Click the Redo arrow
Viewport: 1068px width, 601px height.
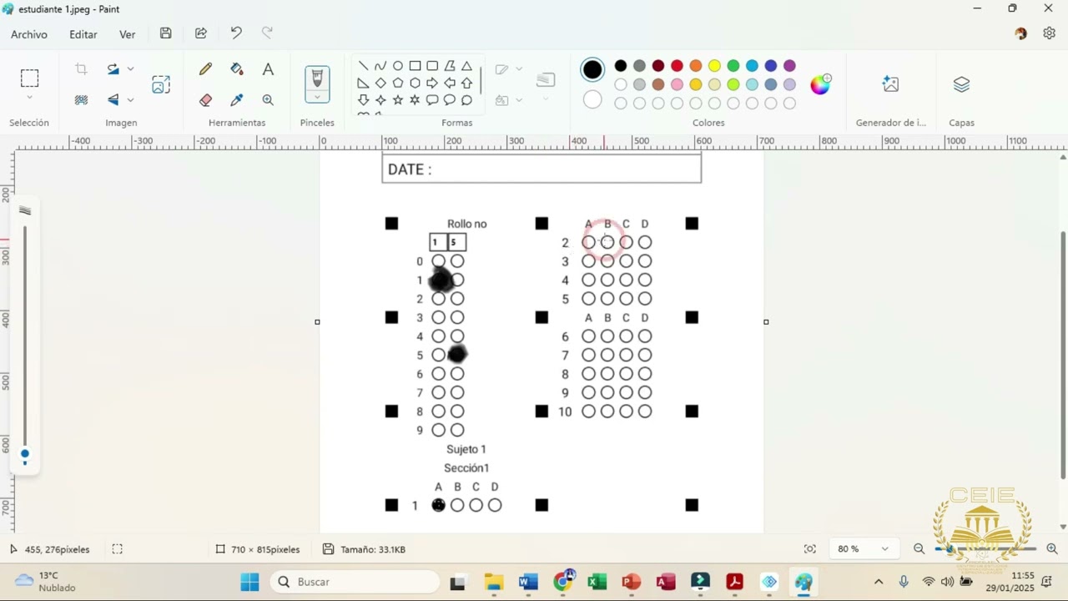(267, 33)
